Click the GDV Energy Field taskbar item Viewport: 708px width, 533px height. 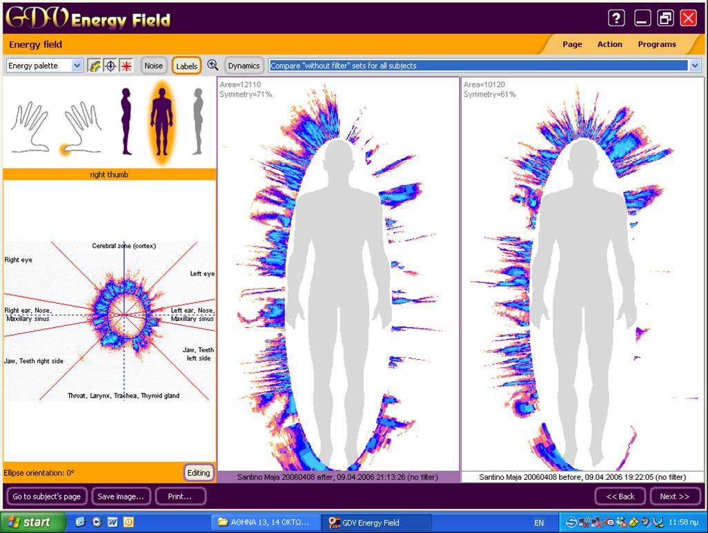coord(377,522)
